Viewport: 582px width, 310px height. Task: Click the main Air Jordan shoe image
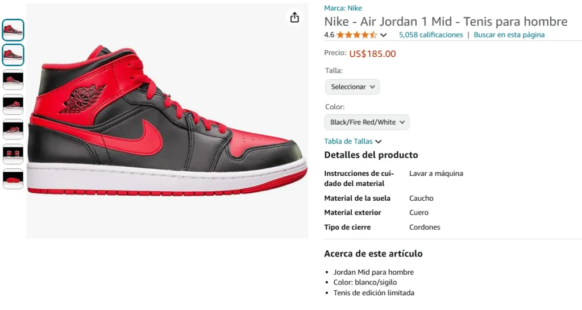(x=167, y=121)
